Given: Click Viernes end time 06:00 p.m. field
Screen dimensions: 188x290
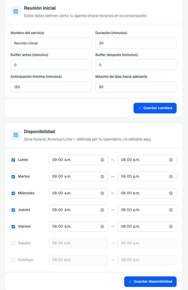Looking at the screenshot, I should coord(147,226).
